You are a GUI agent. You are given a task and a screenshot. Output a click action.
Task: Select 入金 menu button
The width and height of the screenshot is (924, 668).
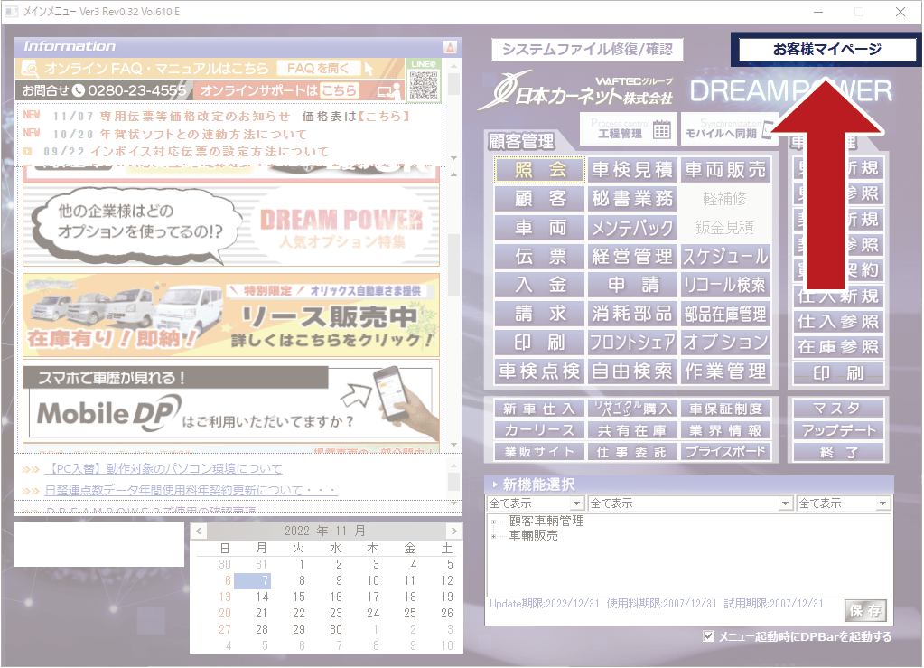tap(540, 285)
